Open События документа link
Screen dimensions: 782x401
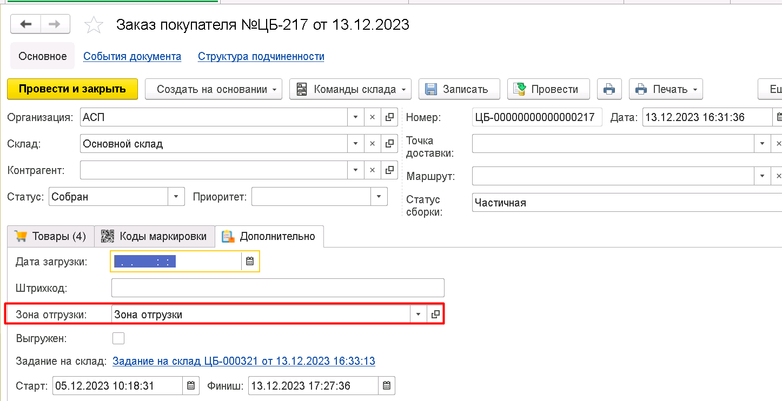tap(132, 56)
